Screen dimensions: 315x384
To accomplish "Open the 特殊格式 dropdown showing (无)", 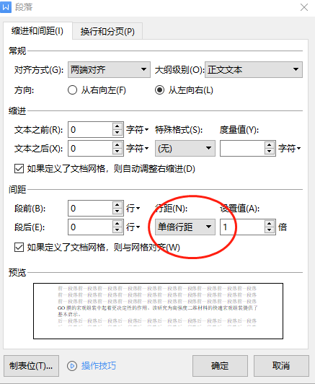I will pyautogui.click(x=185, y=149).
